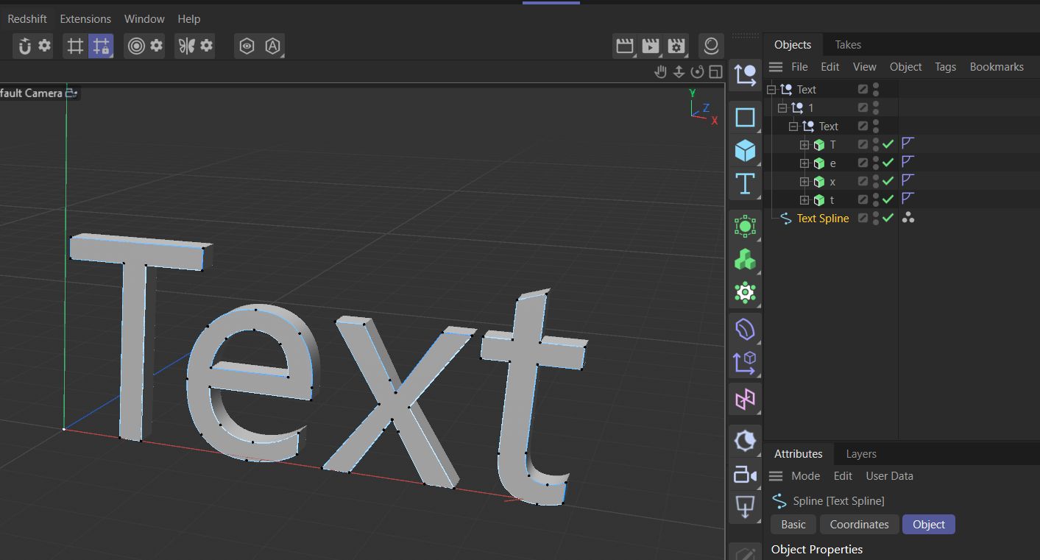Collapse the top-level Text null
This screenshot has height=560, width=1040.
[x=771, y=90]
